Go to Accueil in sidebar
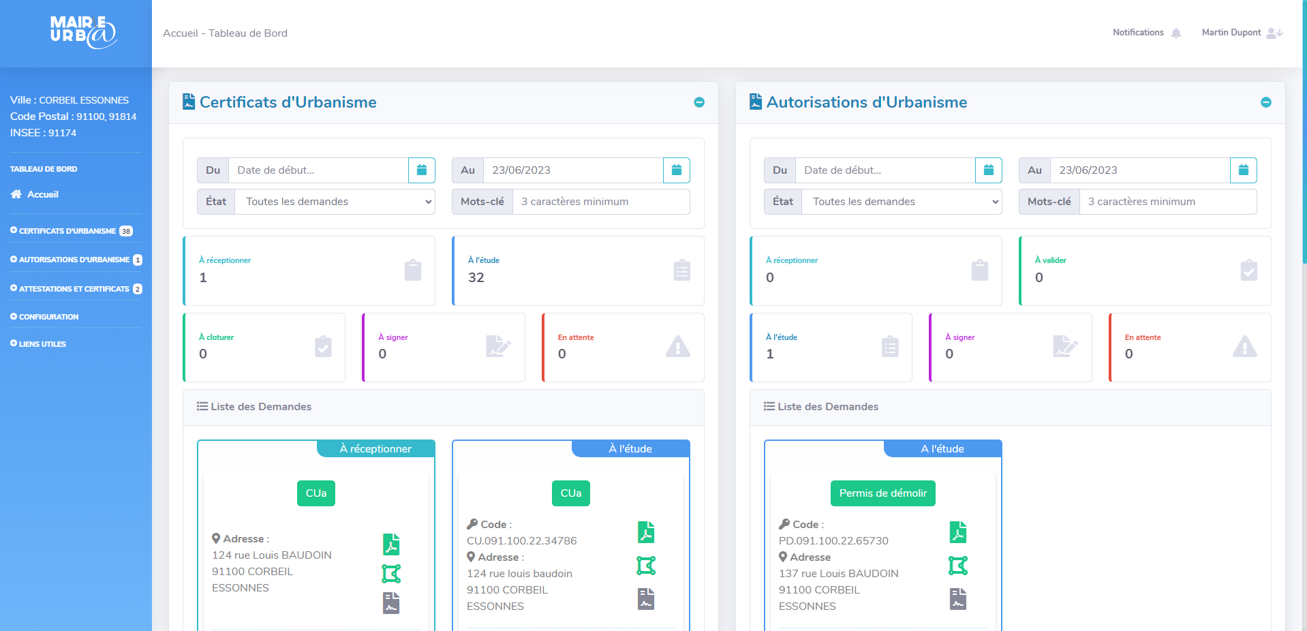 click(35, 194)
